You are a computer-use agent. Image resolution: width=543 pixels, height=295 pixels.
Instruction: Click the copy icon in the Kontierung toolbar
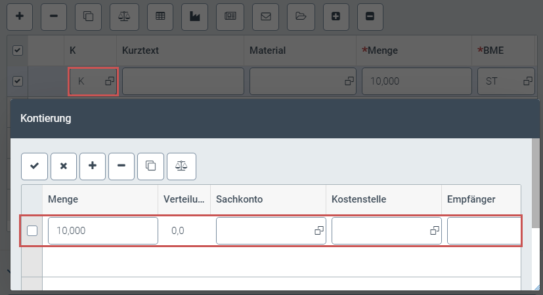tap(151, 166)
